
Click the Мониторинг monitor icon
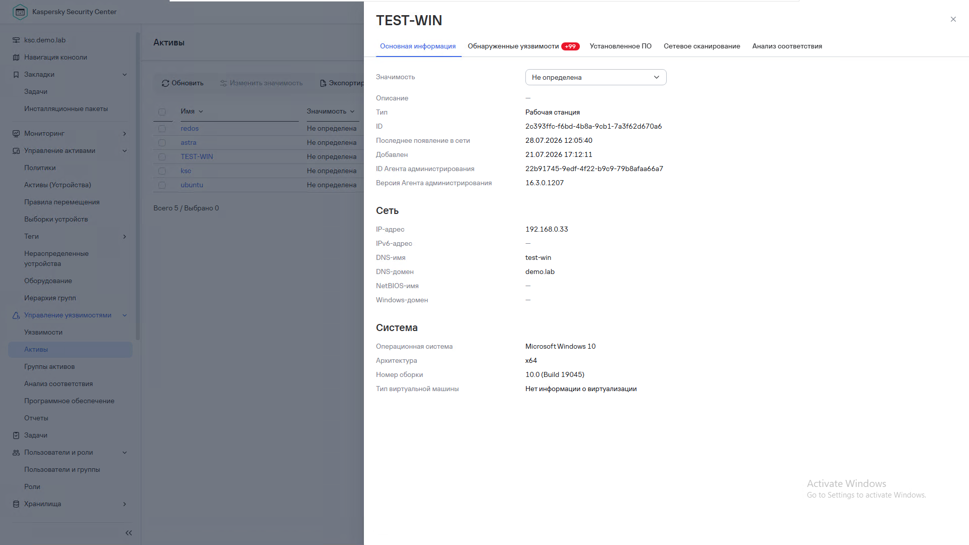(16, 134)
